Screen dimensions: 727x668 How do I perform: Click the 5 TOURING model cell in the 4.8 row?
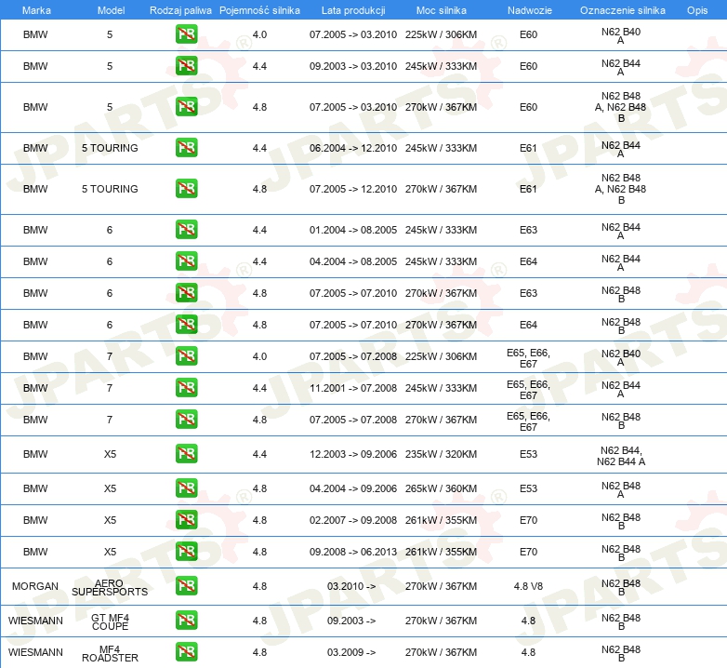tap(110, 189)
